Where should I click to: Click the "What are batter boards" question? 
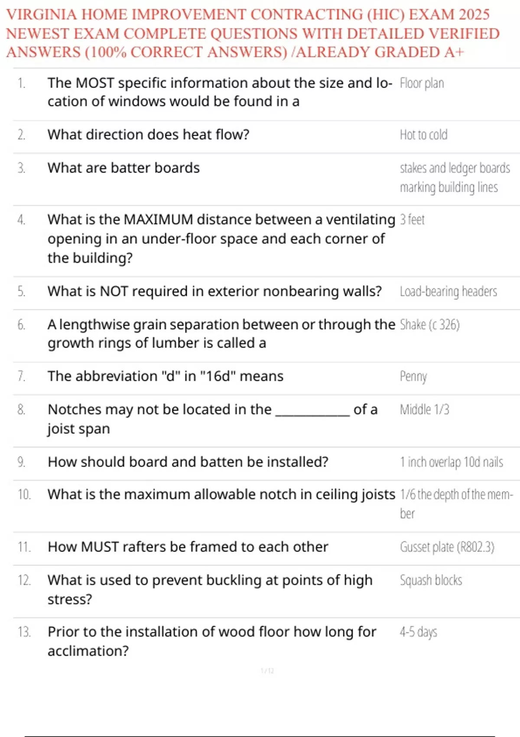123,168
